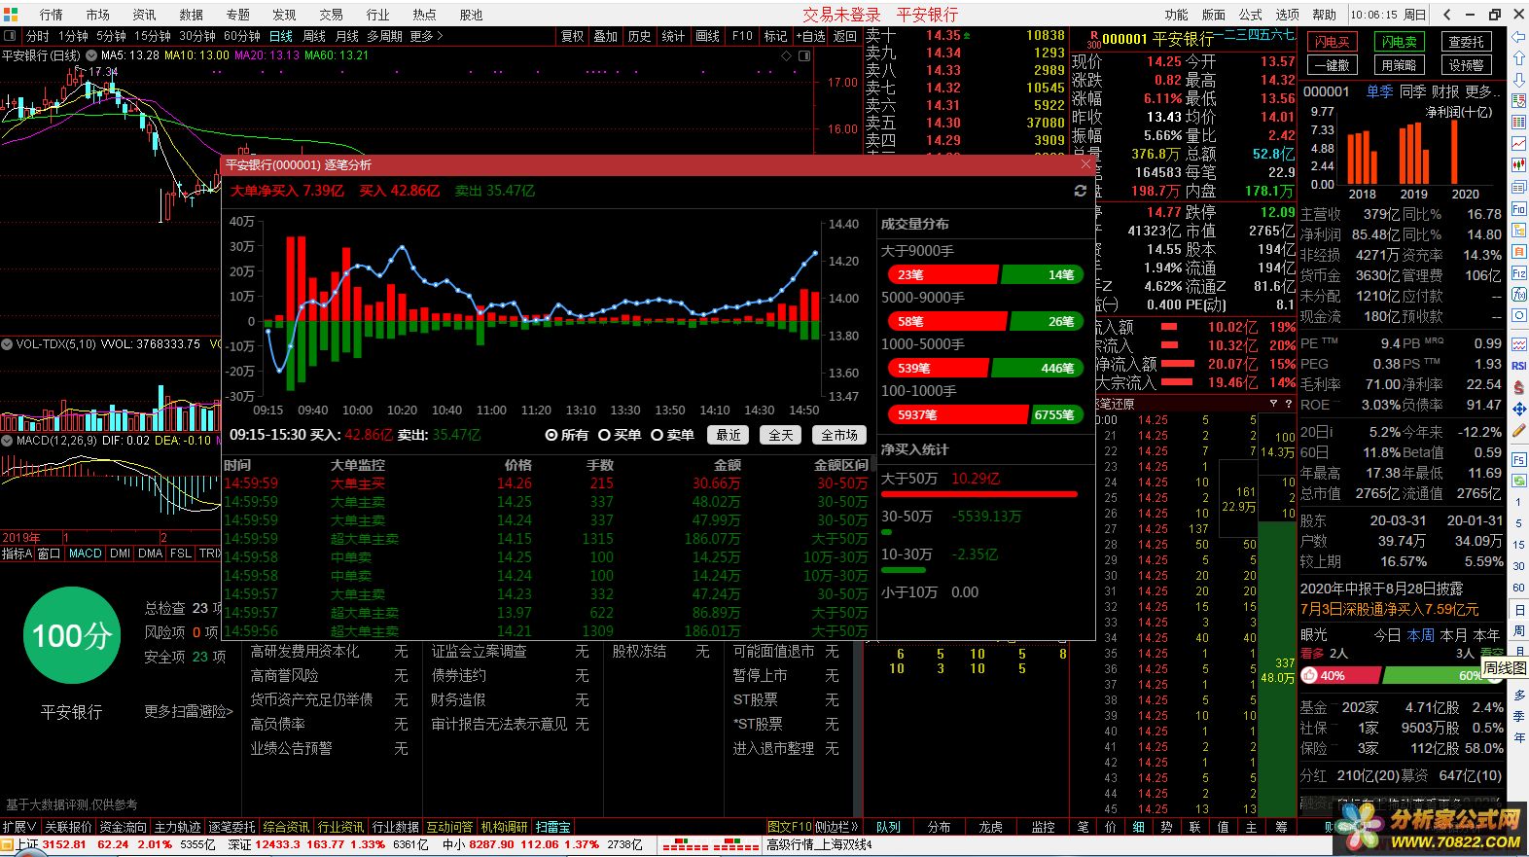Open the 扫雷宝 bottom tab
This screenshot has width=1529, height=857.
click(552, 827)
